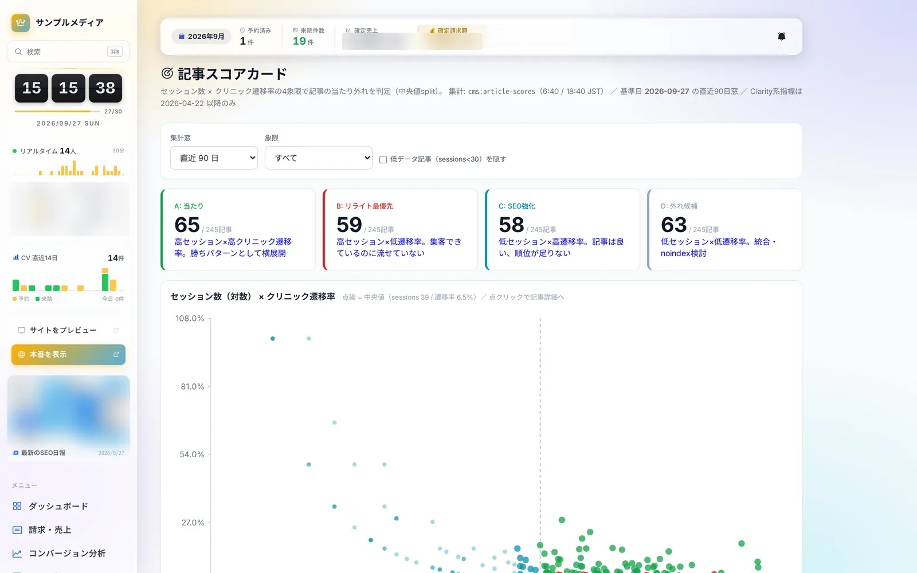Viewport: 917px width, 573px height.
Task: Click the 19件 来院件数 value
Action: pyautogui.click(x=303, y=41)
